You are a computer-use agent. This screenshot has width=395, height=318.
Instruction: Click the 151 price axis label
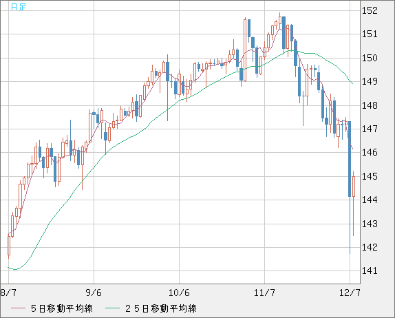pos(370,34)
